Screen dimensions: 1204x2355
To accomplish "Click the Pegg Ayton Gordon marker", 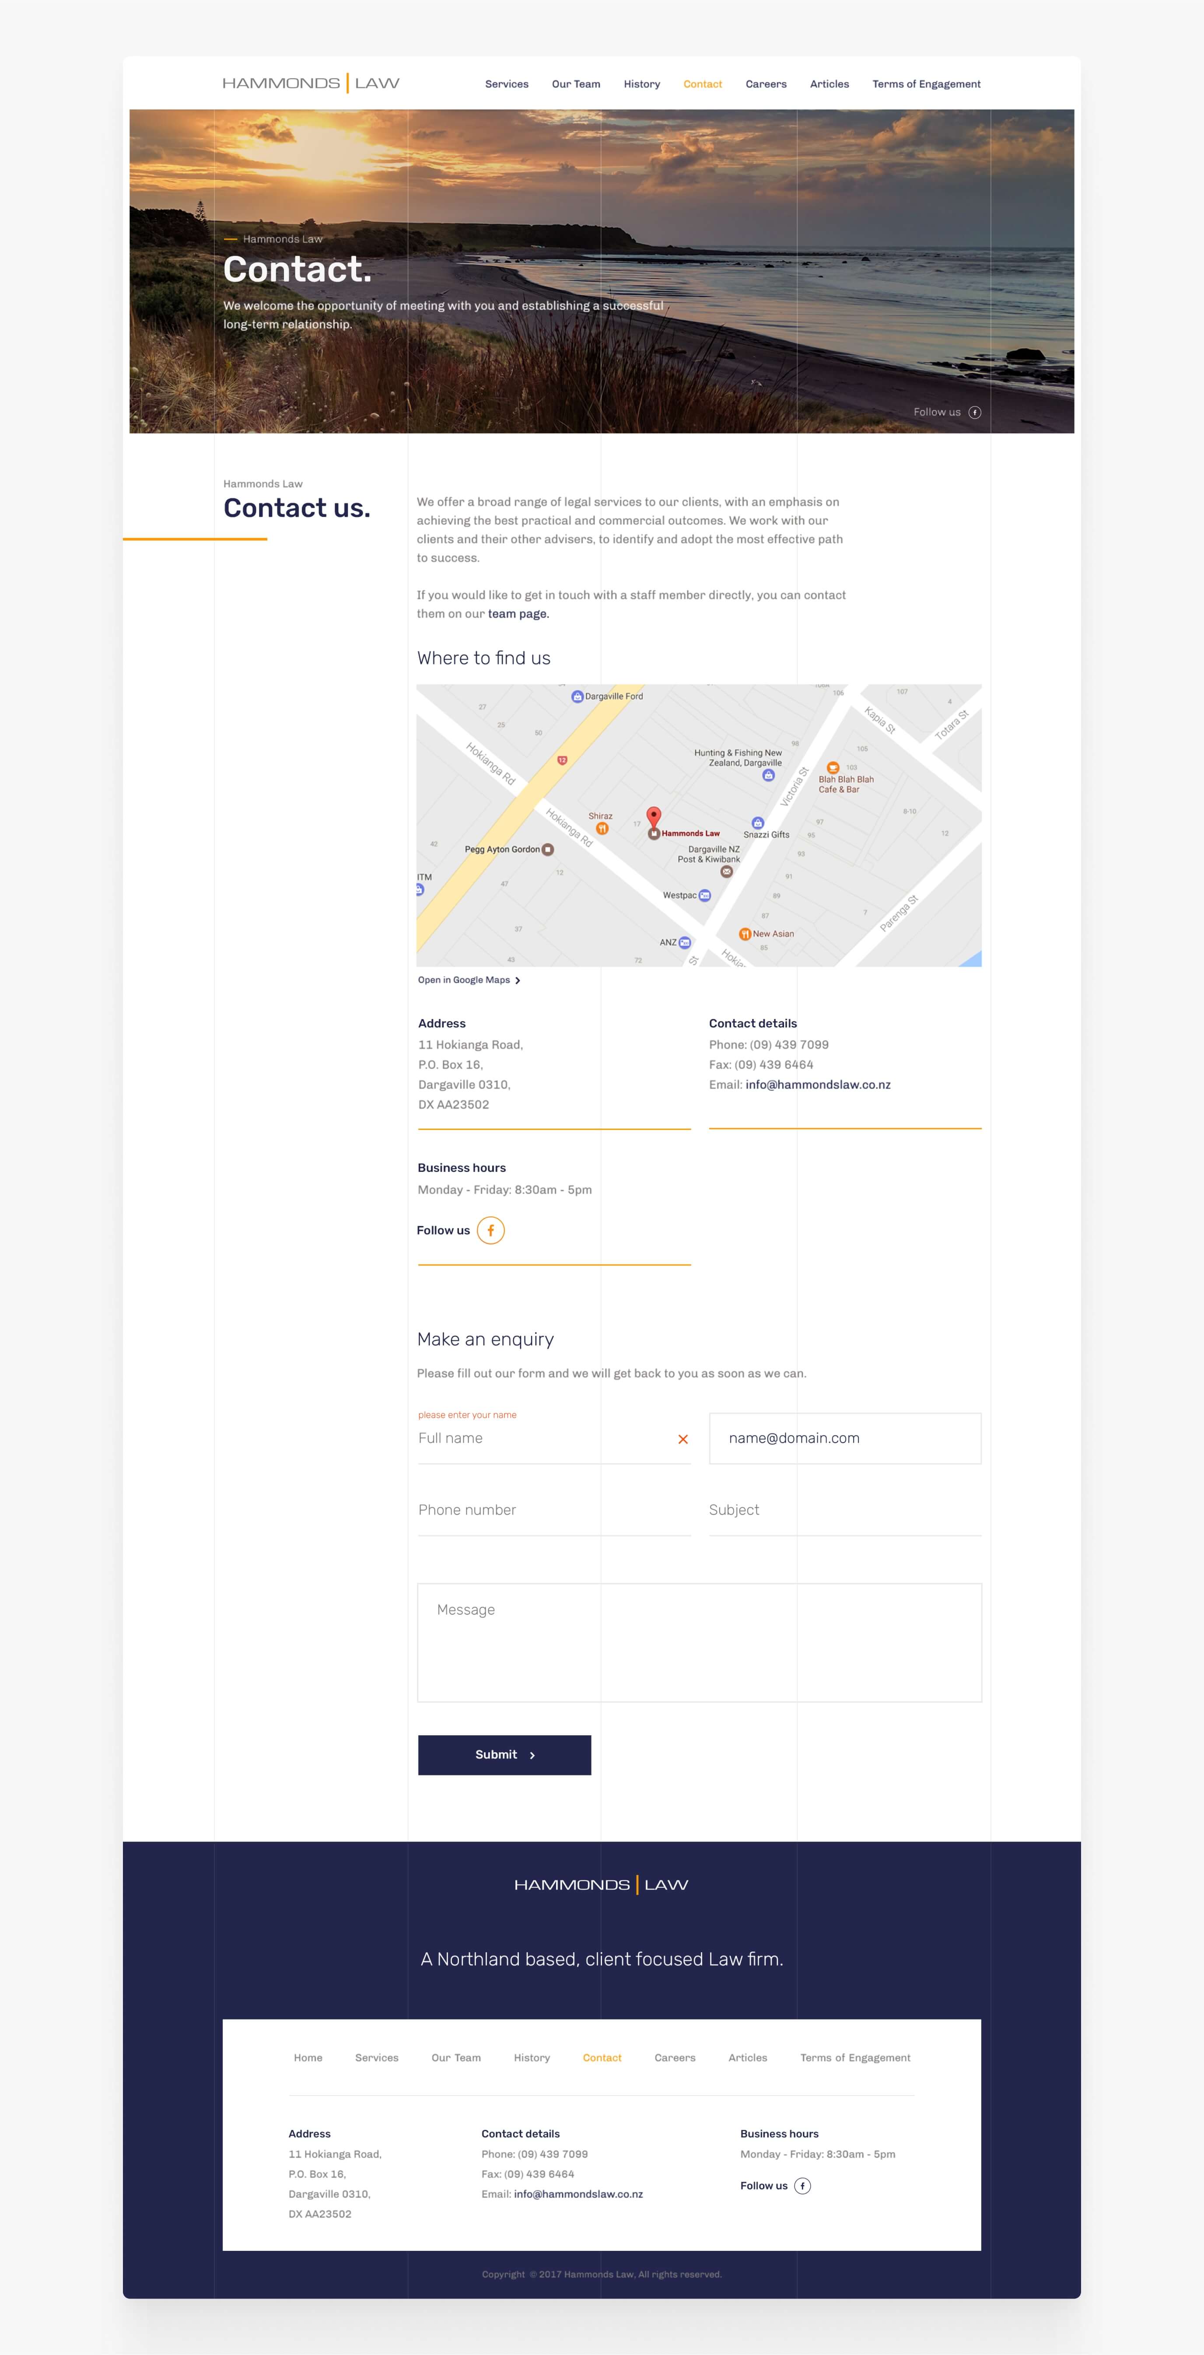I will click(x=548, y=849).
